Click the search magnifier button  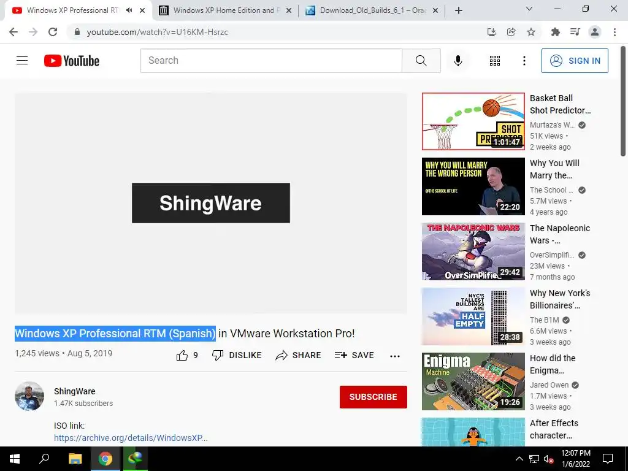[421, 61]
